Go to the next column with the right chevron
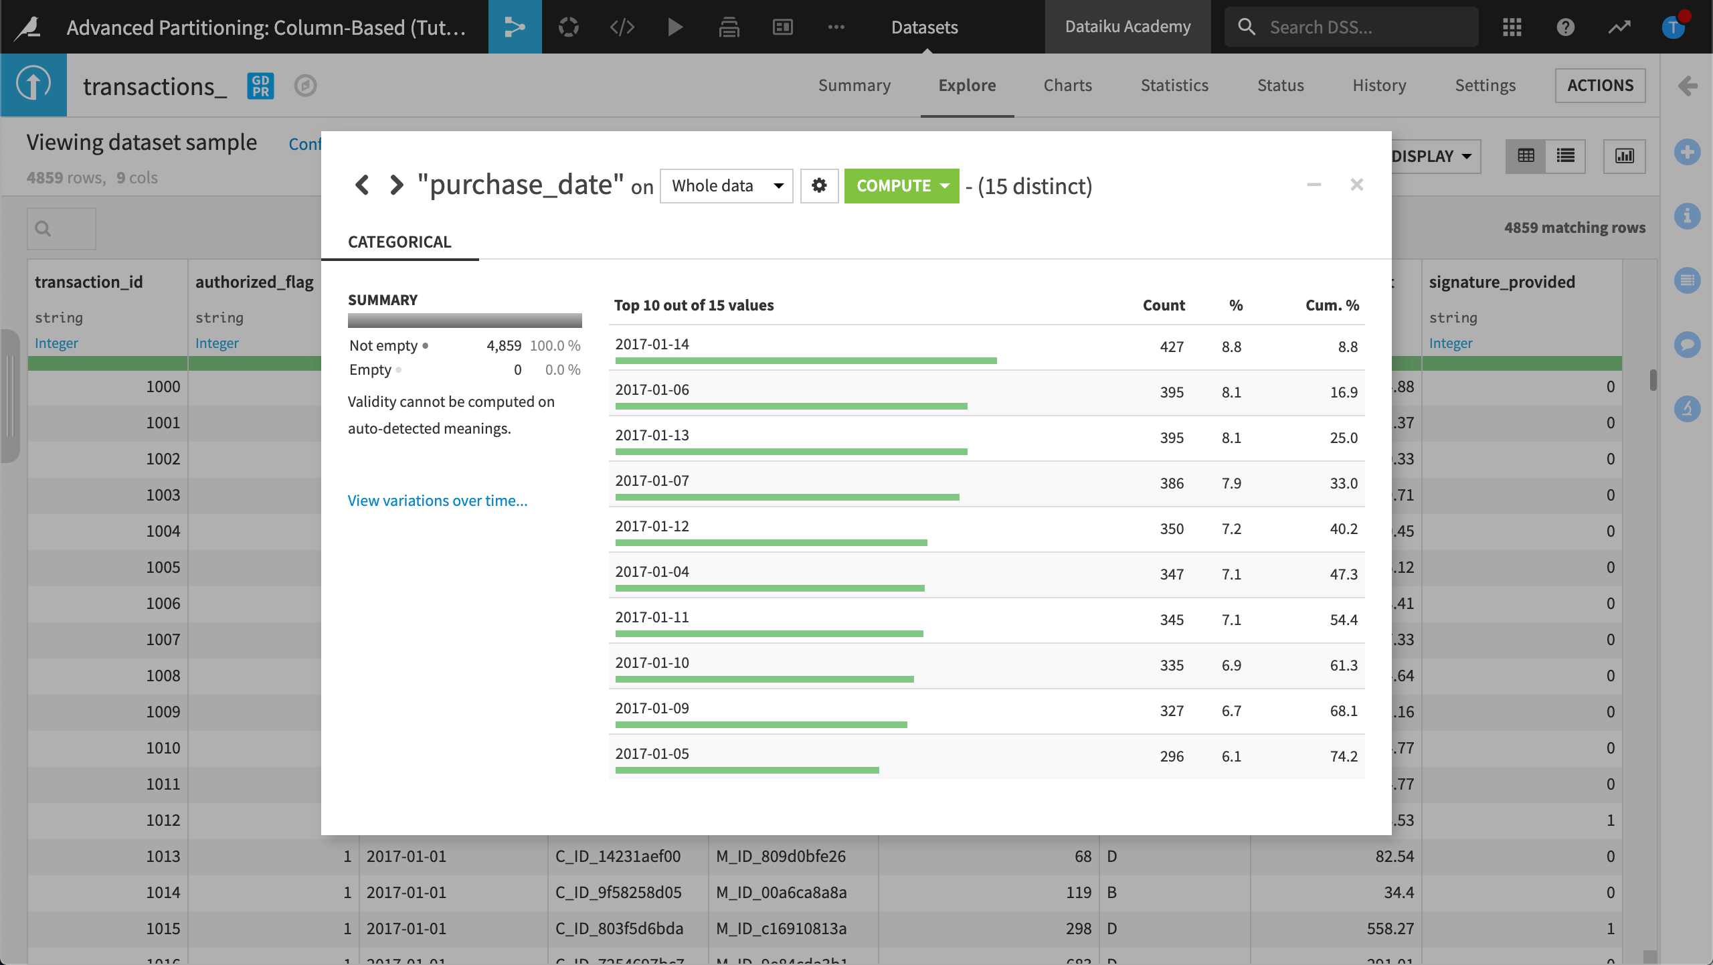 coord(397,185)
